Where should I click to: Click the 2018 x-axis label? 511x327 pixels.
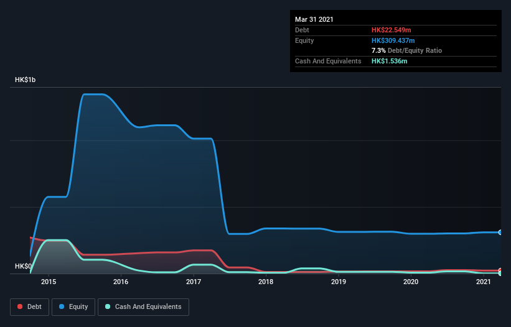(266, 282)
